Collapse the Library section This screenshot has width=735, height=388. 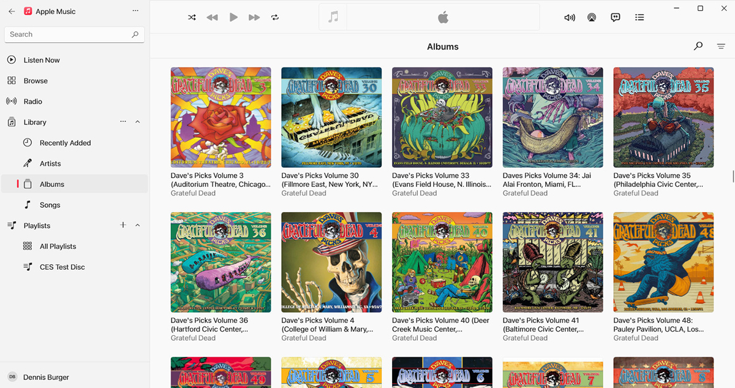(137, 122)
